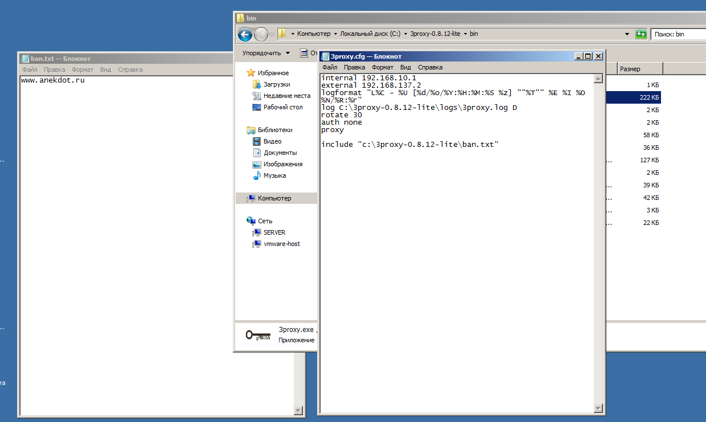Open 'Правка' menu in 3proxy.cfg Notepad
706x422 pixels.
[354, 67]
